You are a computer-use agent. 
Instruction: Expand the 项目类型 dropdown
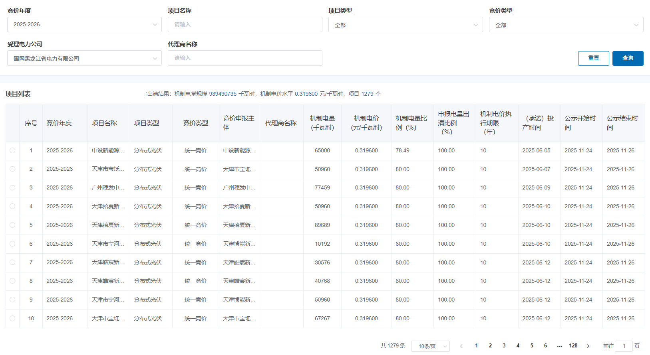pos(406,25)
